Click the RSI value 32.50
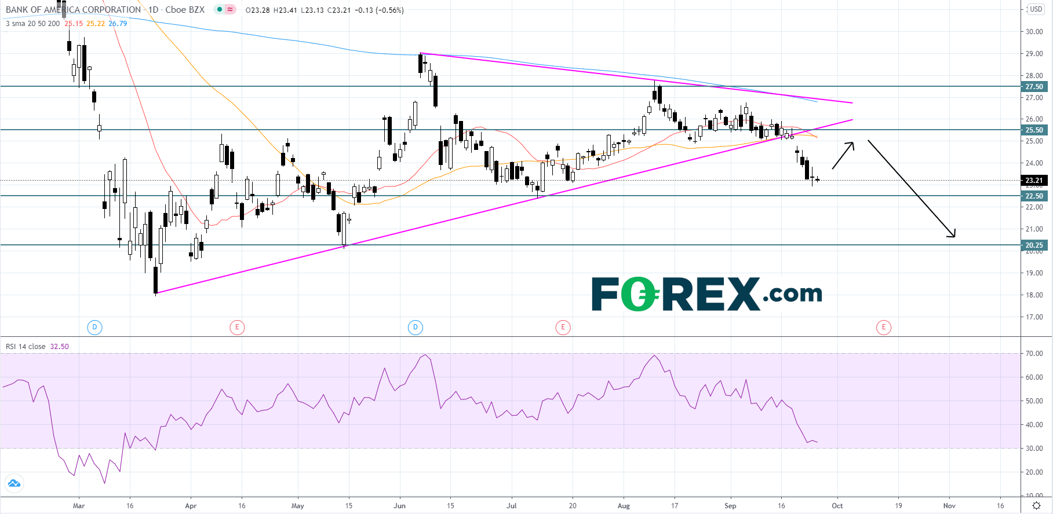Screen dimensions: 1053x514 point(59,347)
